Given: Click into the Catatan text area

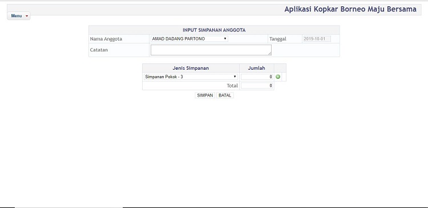Looking at the screenshot, I should click(211, 50).
